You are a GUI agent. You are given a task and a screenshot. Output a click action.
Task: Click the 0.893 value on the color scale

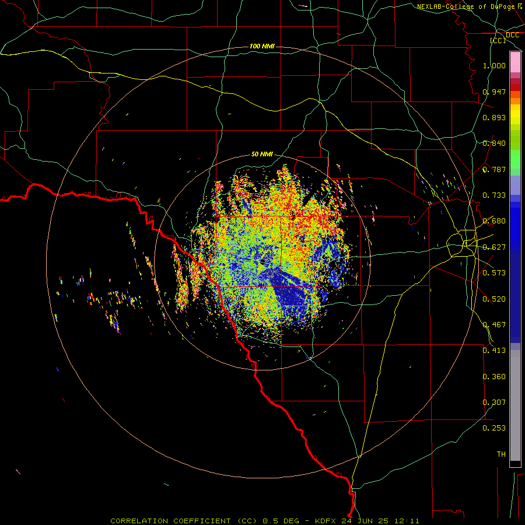click(494, 117)
